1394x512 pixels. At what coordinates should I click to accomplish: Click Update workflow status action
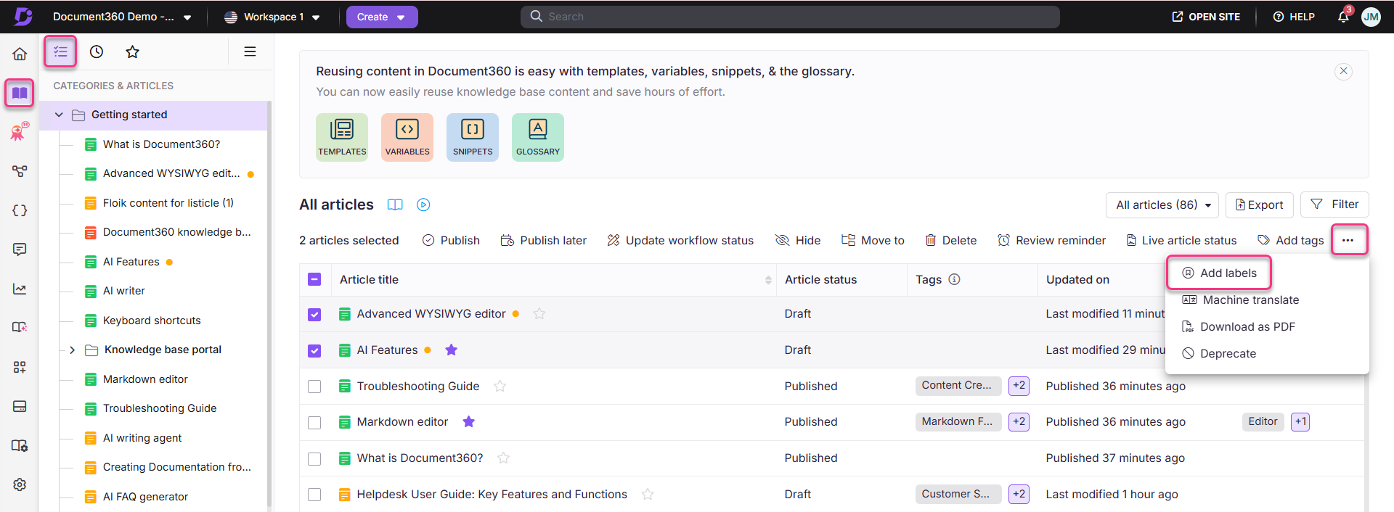[x=680, y=240]
